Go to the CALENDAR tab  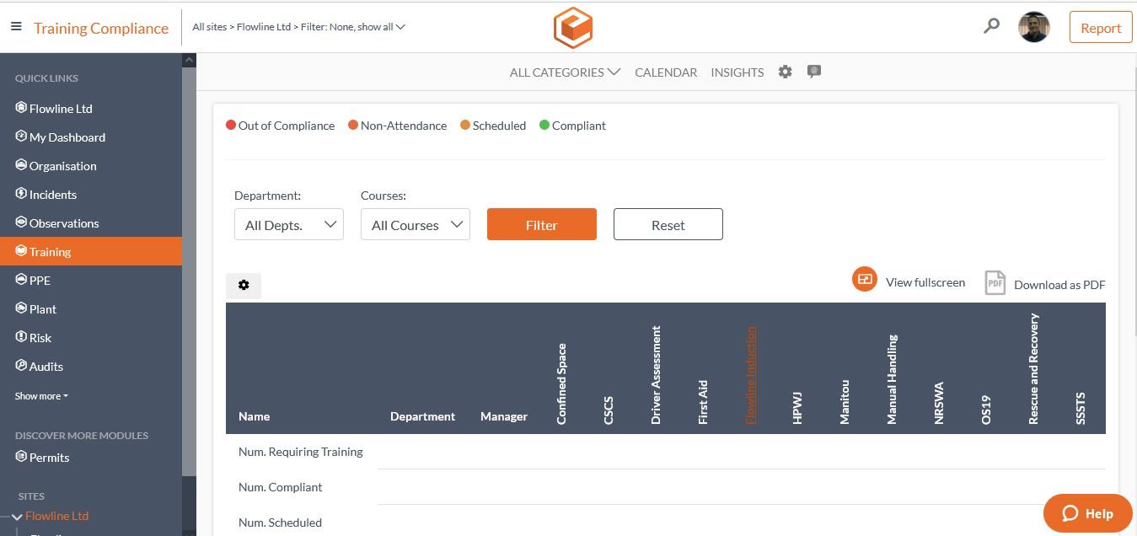pos(666,72)
